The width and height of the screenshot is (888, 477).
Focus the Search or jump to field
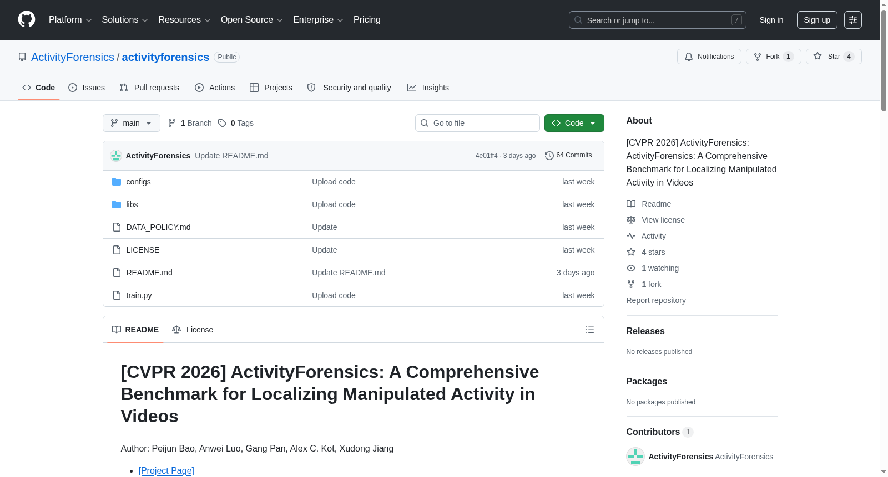tap(657, 20)
